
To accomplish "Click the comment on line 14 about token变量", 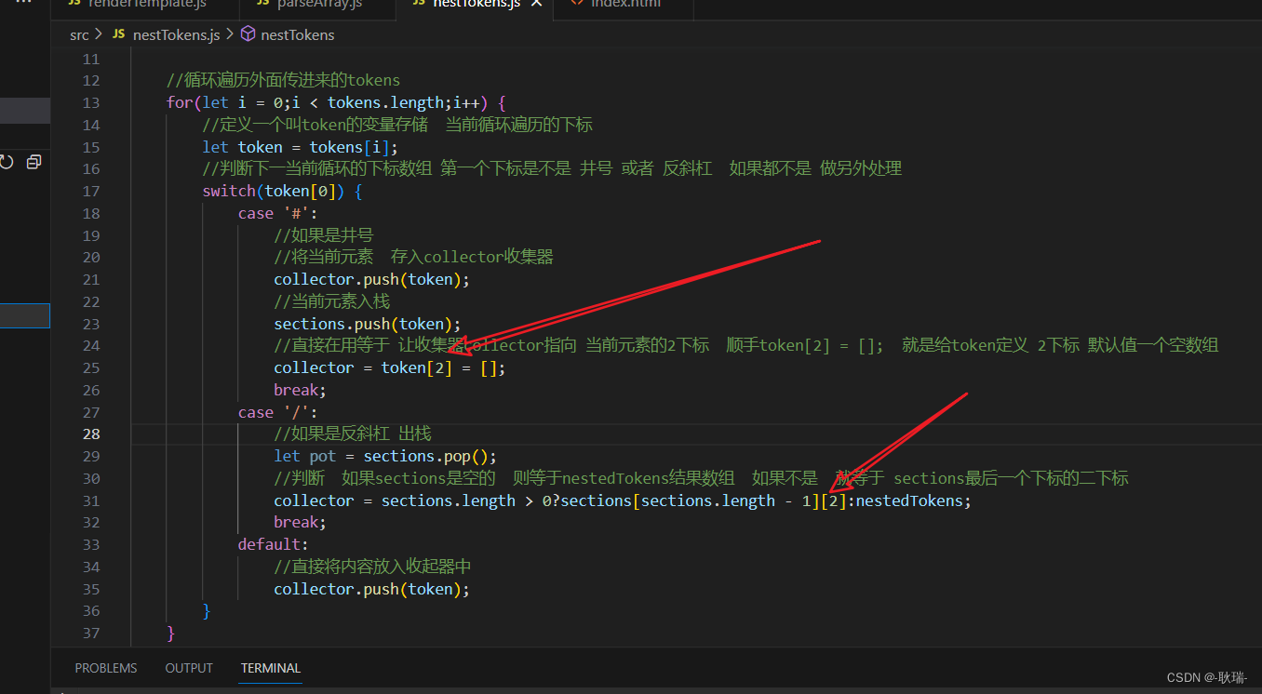I will (x=397, y=125).
